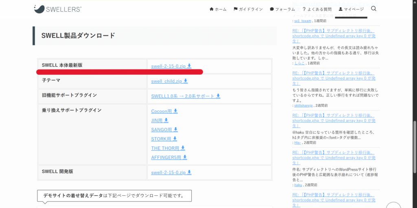Download the STORK用 migration plugin
Screen dimensions: 417x208
point(164,139)
